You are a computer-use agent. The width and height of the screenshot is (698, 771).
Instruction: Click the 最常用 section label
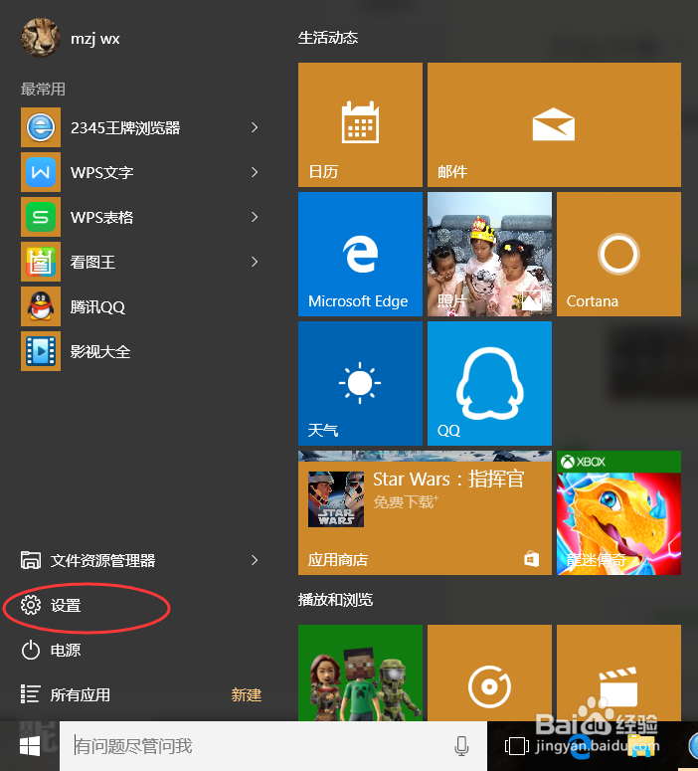44,89
